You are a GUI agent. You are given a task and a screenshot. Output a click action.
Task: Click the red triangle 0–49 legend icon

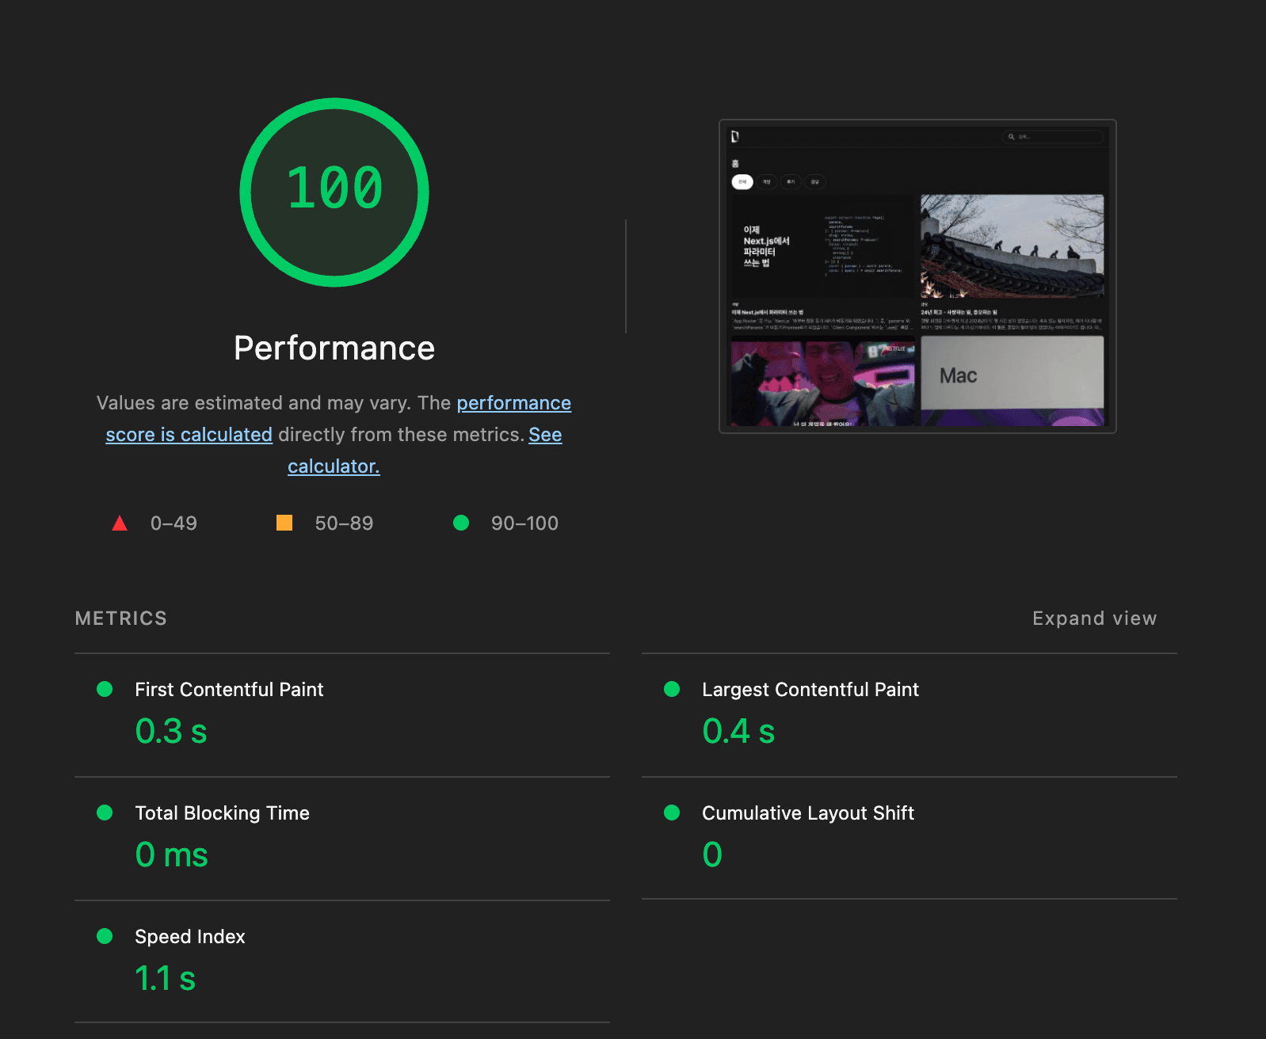pyautogui.click(x=120, y=523)
